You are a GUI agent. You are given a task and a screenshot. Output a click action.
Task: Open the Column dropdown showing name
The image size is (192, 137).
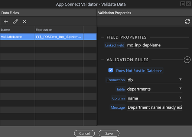154,98
